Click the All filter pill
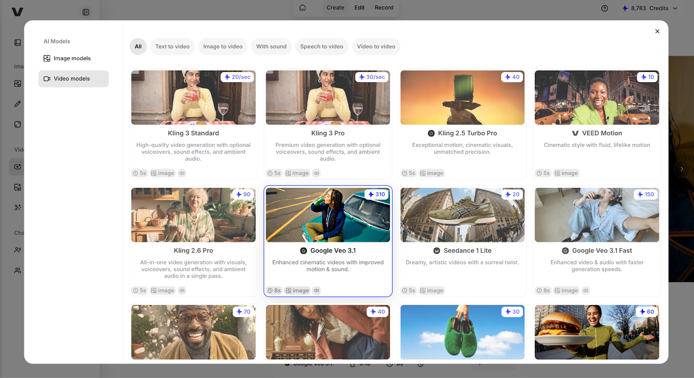The width and height of the screenshot is (694, 378). [x=138, y=47]
